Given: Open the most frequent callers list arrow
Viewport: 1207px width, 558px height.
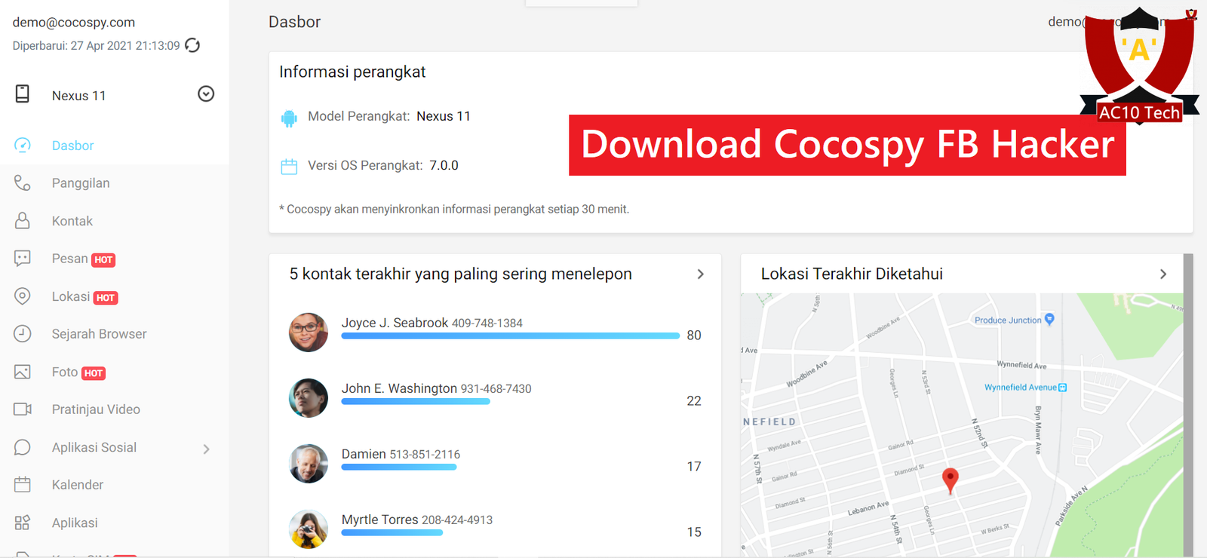Looking at the screenshot, I should [700, 274].
